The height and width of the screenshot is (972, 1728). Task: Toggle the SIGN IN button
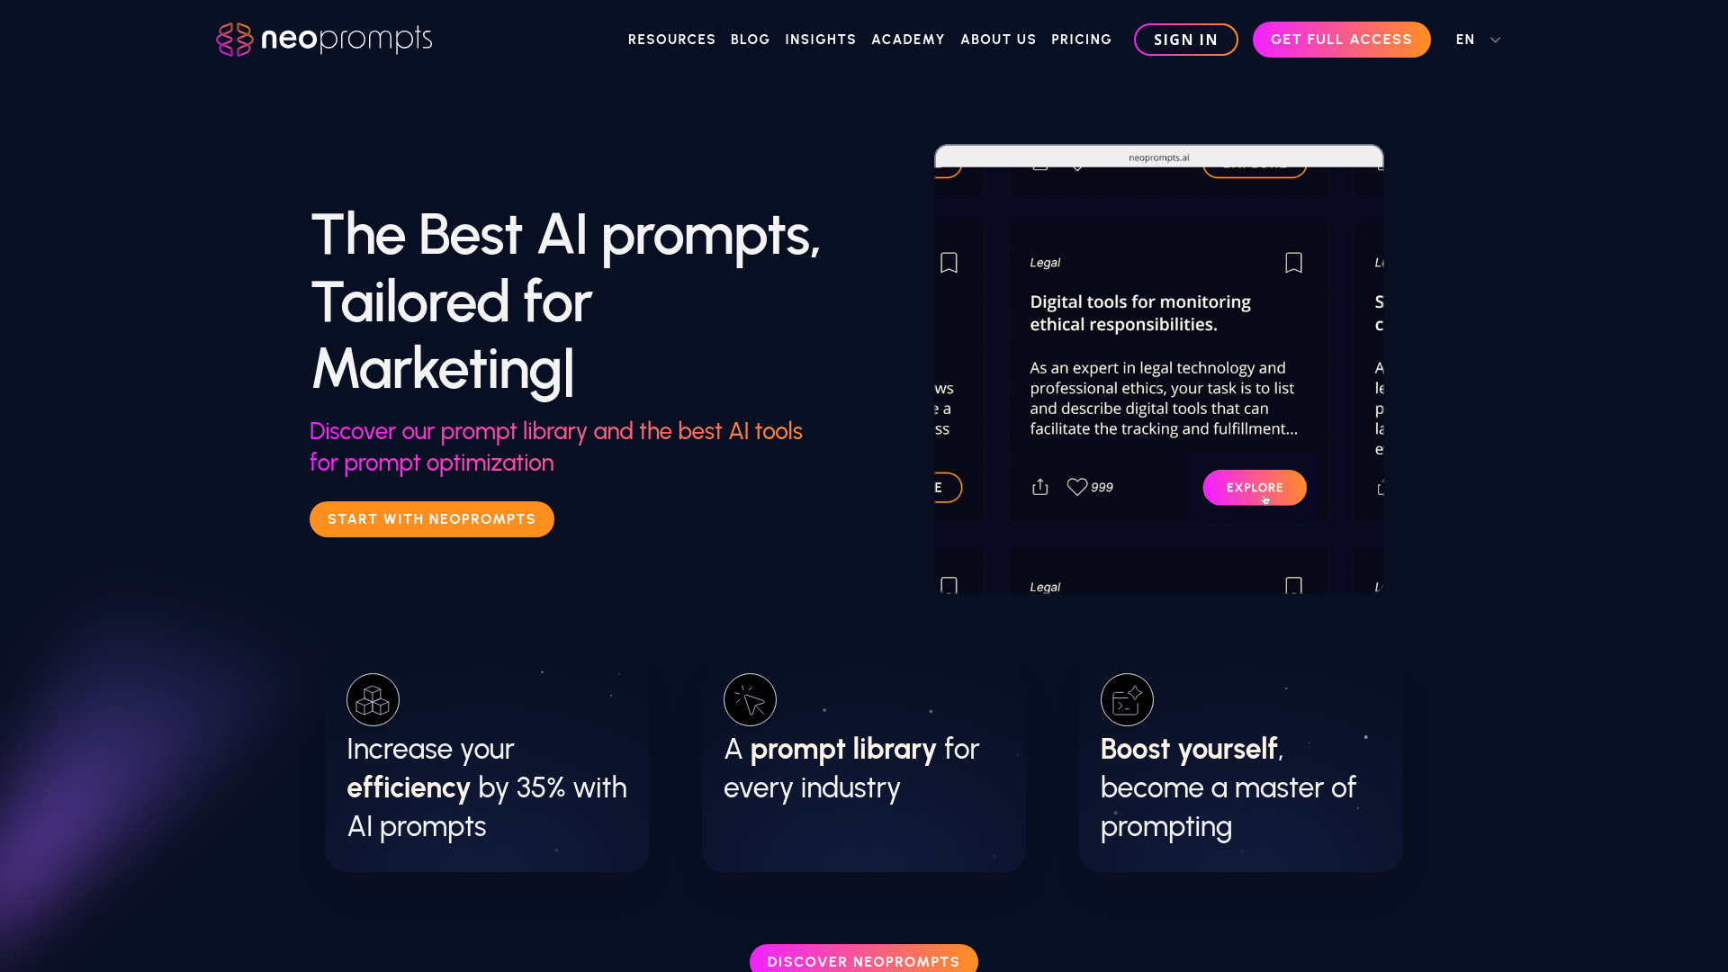click(x=1185, y=40)
